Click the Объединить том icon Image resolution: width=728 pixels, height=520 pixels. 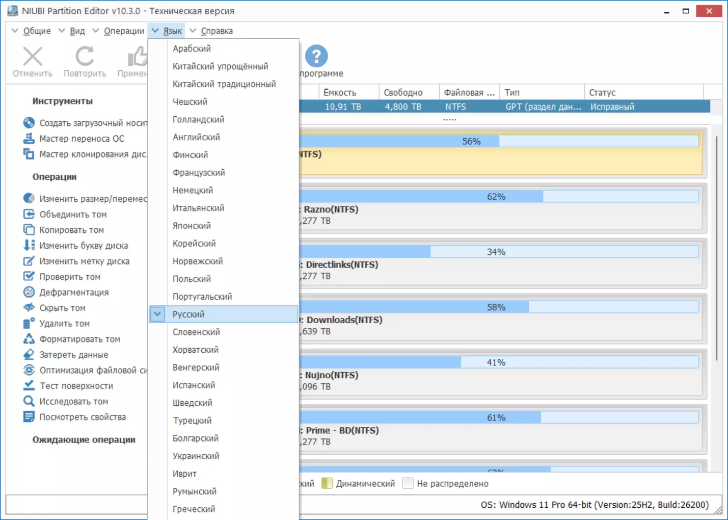coord(29,214)
